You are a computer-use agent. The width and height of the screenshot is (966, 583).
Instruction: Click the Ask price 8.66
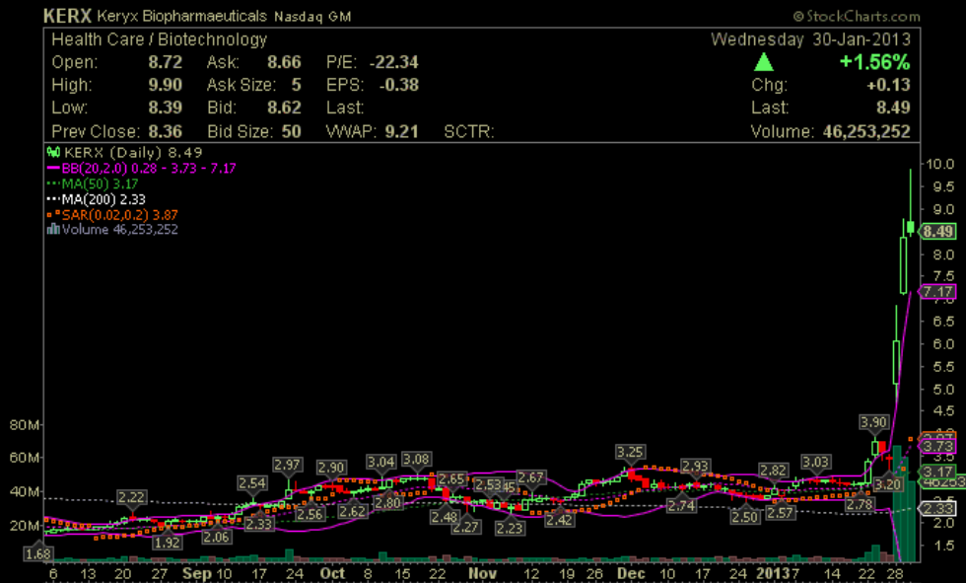click(284, 62)
